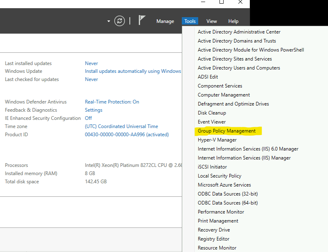Change time zone via UTC link

121,126
